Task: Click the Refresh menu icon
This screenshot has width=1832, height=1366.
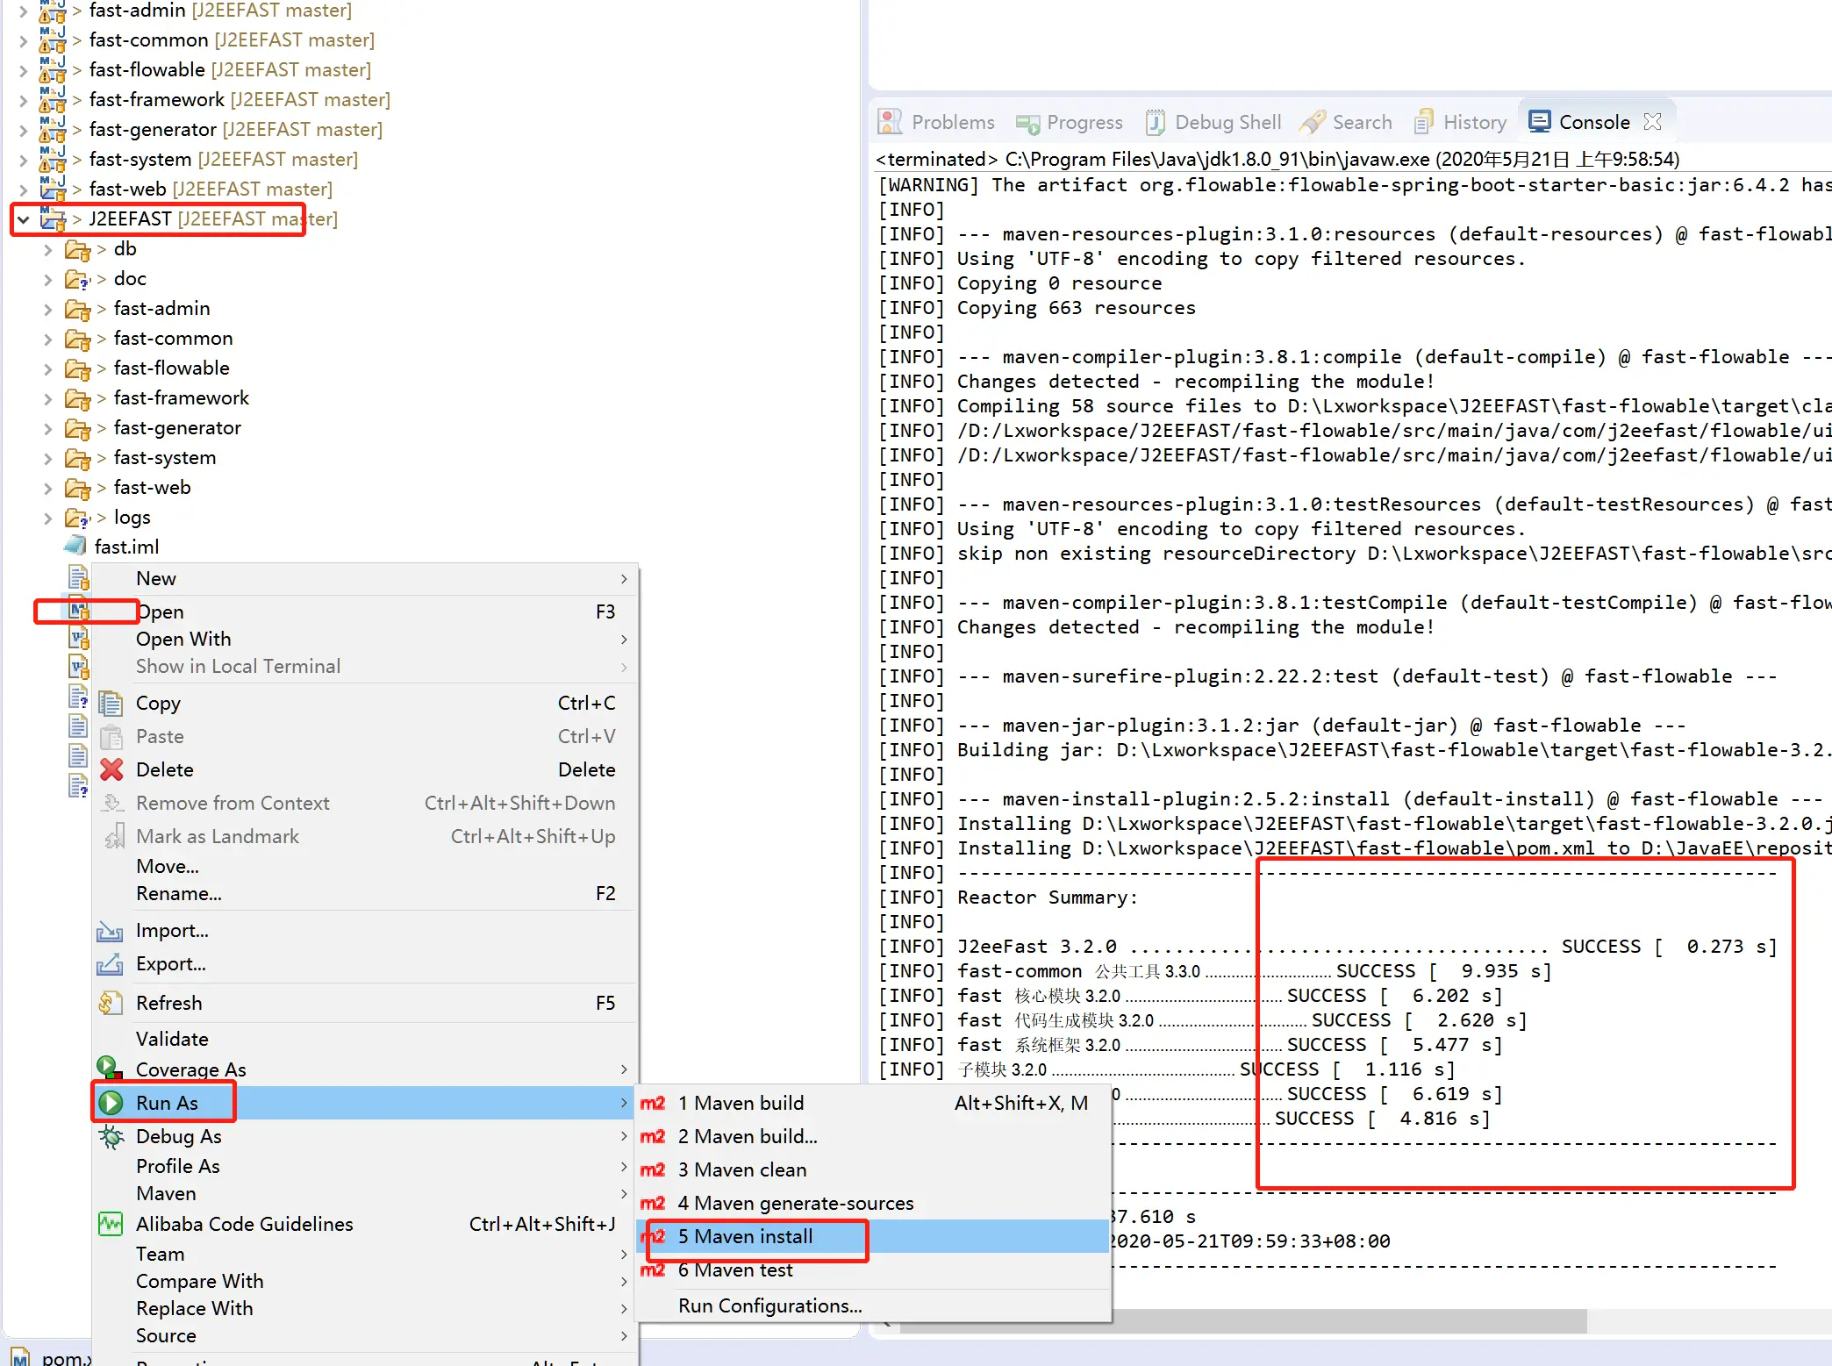Action: [111, 1003]
